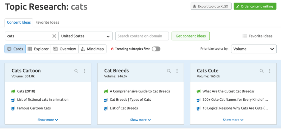This screenshot has height=129, width=281.
Task: Click Export topic to XLSX button
Action: tap(211, 6)
